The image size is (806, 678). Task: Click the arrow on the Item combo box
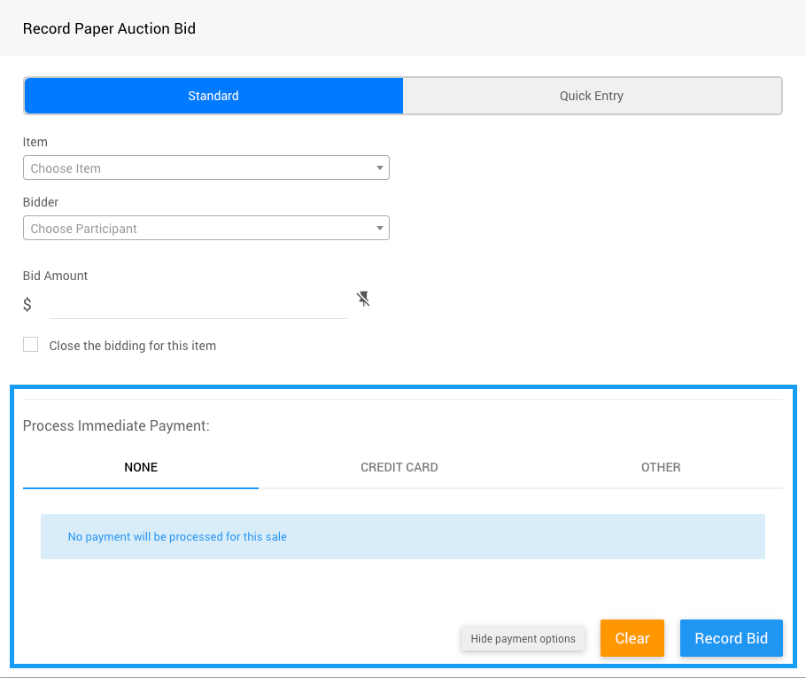click(x=379, y=168)
